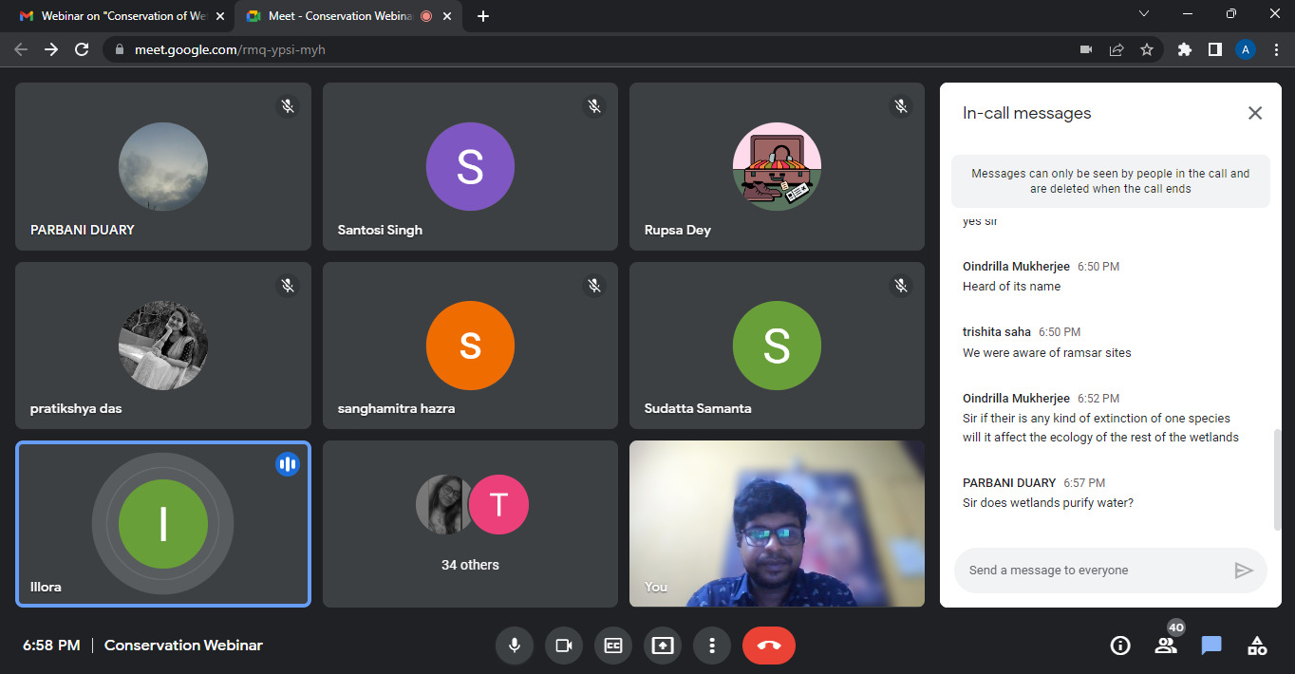The height and width of the screenshot is (674, 1295).
Task: Click the Present now screen share icon
Action: tap(663, 646)
